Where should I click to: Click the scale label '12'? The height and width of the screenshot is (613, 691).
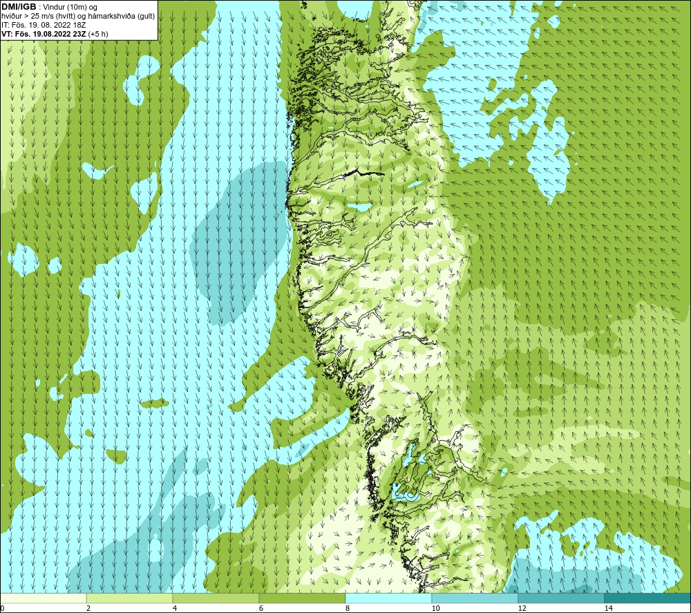[x=522, y=608]
